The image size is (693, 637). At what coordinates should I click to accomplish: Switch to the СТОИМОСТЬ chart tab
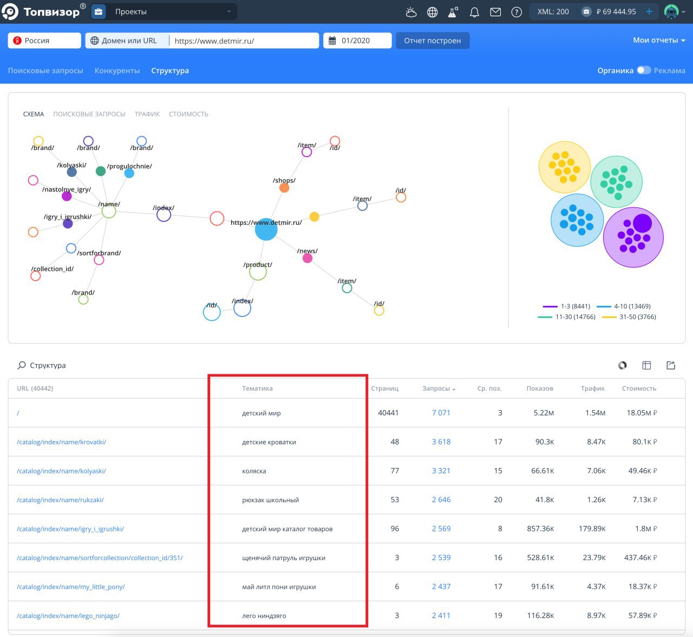point(188,114)
